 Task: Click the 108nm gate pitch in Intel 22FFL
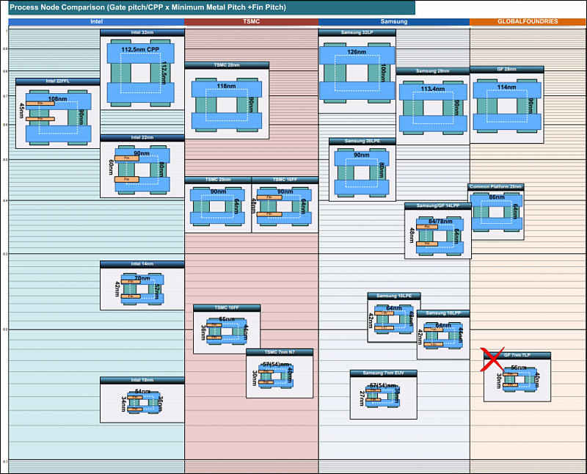[x=58, y=99]
